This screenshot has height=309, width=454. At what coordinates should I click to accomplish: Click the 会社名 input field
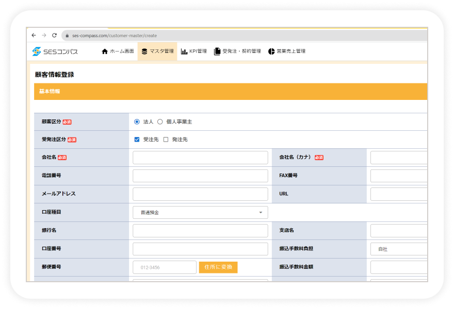(x=200, y=158)
